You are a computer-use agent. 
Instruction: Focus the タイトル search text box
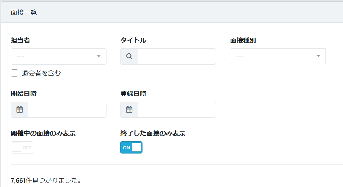(x=177, y=56)
